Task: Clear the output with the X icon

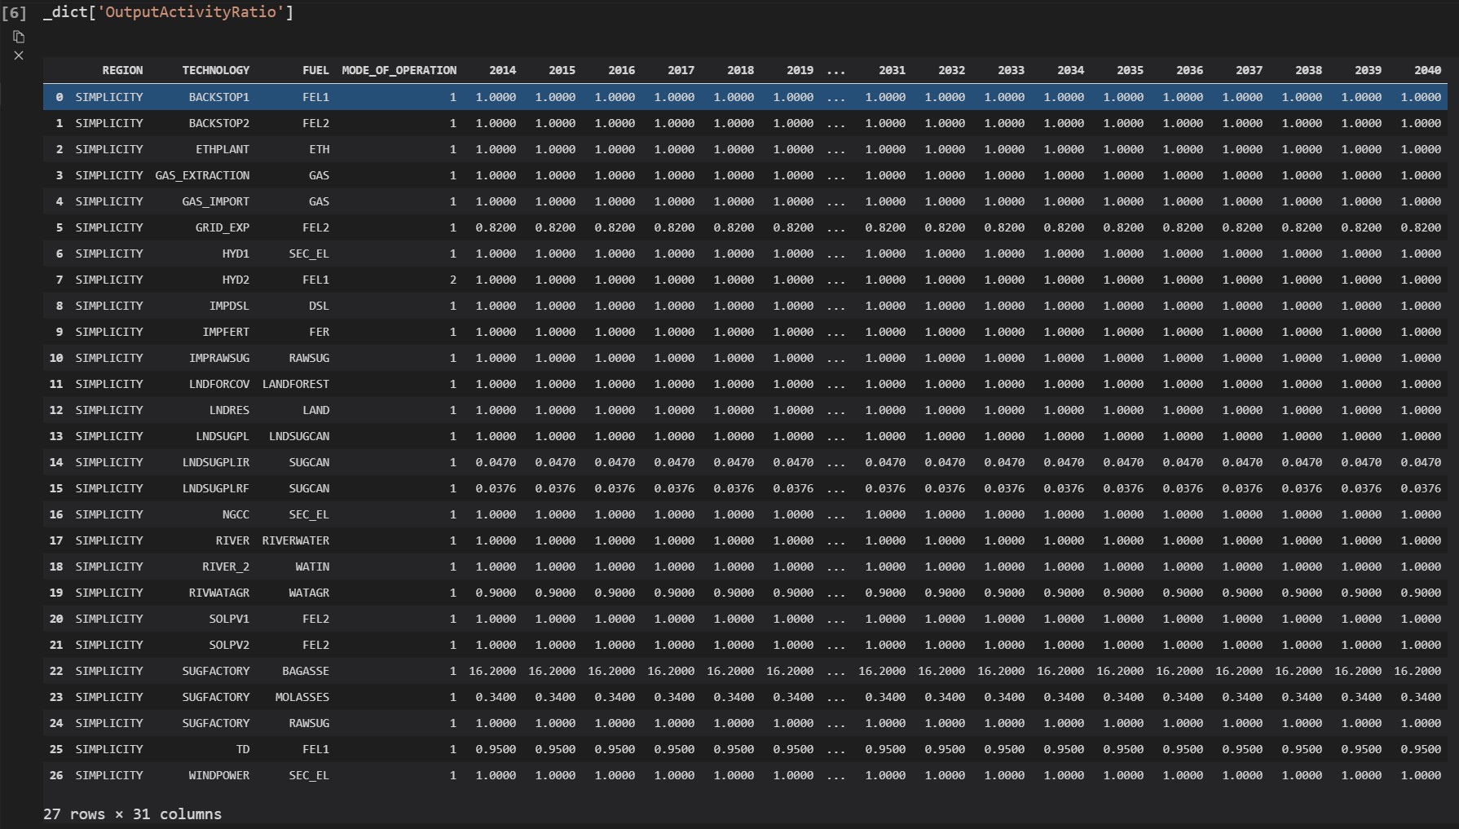Action: click(x=19, y=55)
